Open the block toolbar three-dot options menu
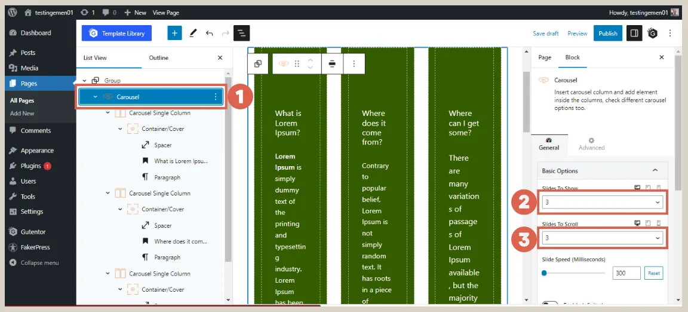The image size is (688, 312). (354, 64)
